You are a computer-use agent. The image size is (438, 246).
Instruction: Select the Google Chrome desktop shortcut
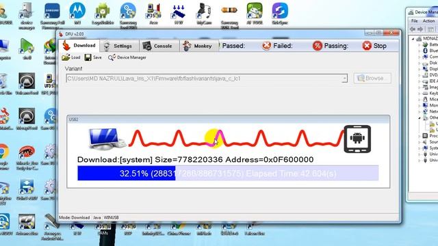(3, 152)
